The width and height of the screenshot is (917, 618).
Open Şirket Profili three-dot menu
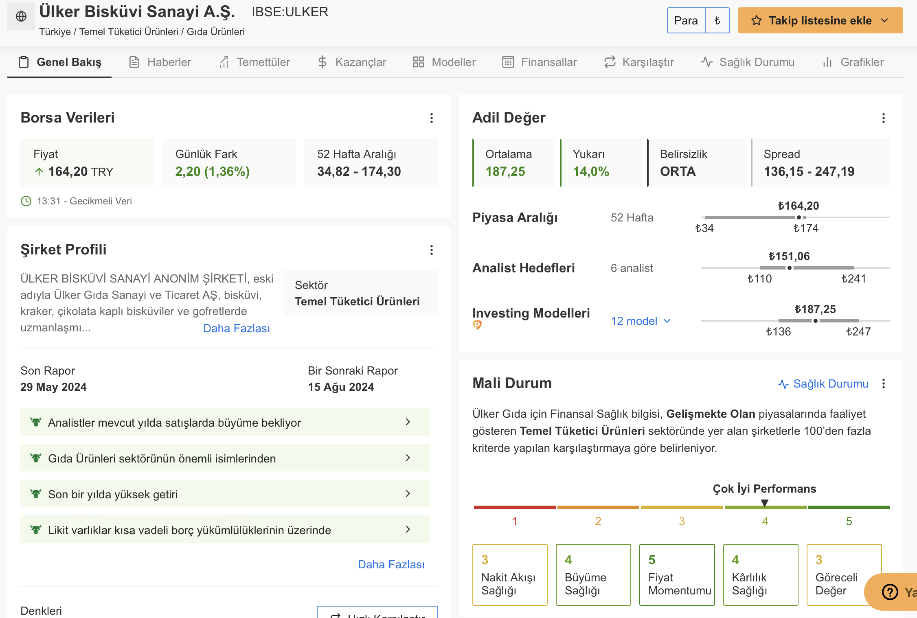(432, 250)
